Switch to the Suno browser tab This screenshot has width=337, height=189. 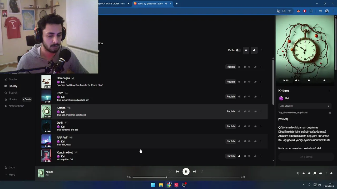click(151, 4)
